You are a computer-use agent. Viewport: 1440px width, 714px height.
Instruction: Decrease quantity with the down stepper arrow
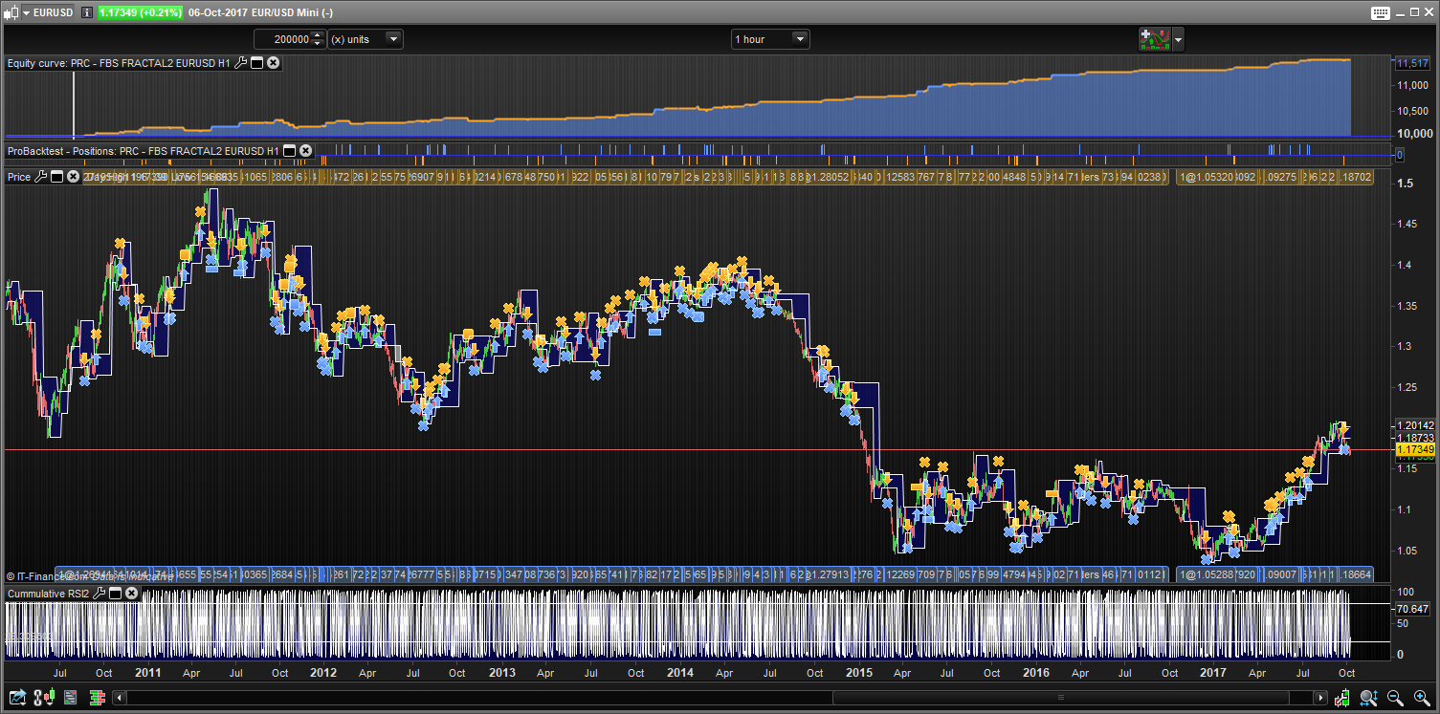(319, 43)
